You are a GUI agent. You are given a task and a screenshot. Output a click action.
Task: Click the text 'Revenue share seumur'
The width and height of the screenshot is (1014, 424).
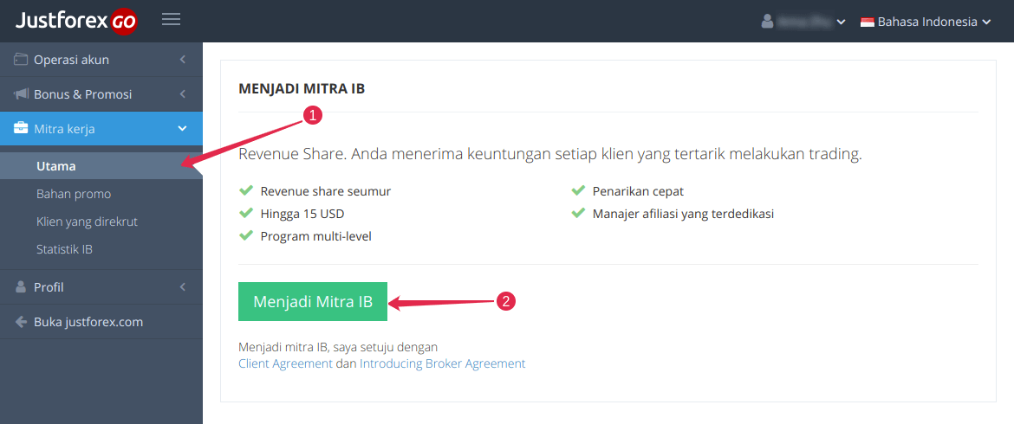[326, 191]
